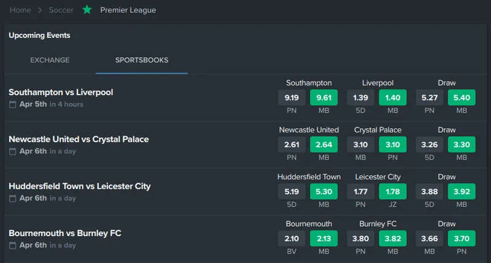Click the calendar icon for Newcastle United match

[x=12, y=151]
